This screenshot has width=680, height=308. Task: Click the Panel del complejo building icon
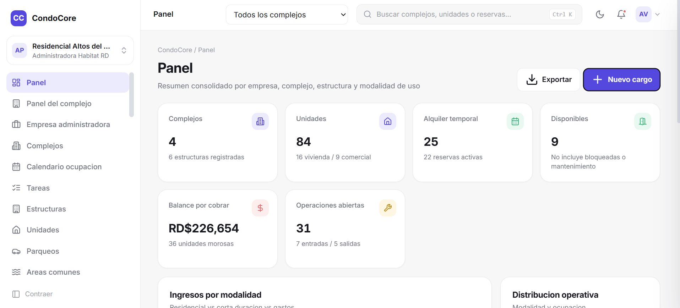click(16, 104)
